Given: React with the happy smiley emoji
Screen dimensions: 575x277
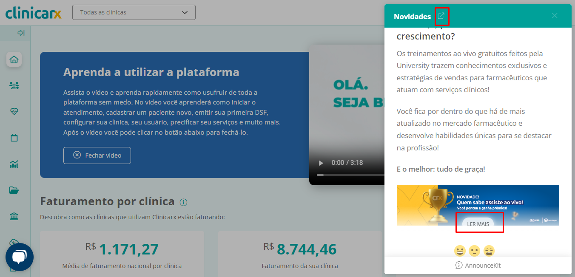Looking at the screenshot, I should tap(460, 251).
